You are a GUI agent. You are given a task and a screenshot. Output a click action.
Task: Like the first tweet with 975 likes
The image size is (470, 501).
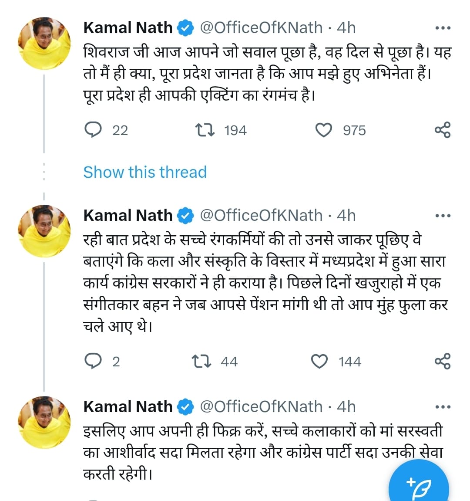pyautogui.click(x=324, y=129)
